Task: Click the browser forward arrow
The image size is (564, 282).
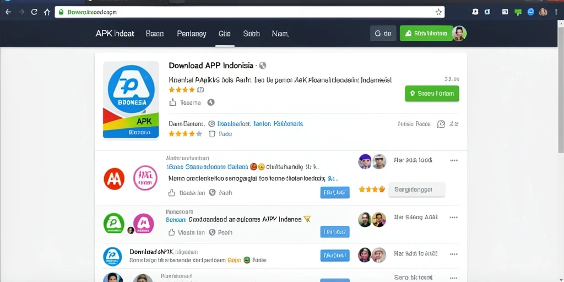Action: 21,12
